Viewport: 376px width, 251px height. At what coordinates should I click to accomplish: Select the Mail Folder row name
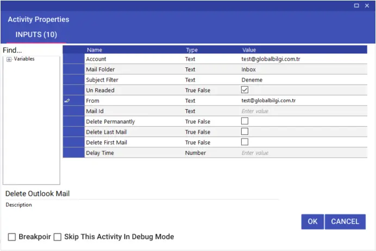pyautogui.click(x=100, y=70)
